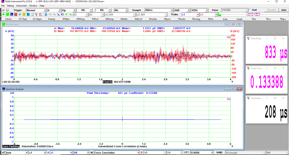
Task: Click the green play arrow icon
Action: pos(66,15)
